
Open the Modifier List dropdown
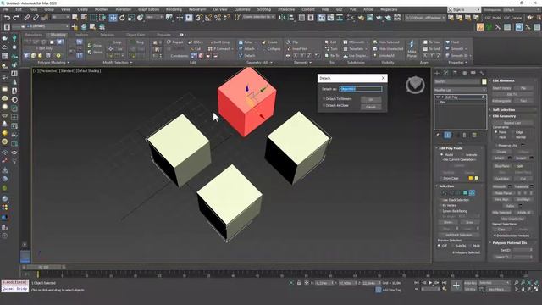pyautogui.click(x=460, y=90)
